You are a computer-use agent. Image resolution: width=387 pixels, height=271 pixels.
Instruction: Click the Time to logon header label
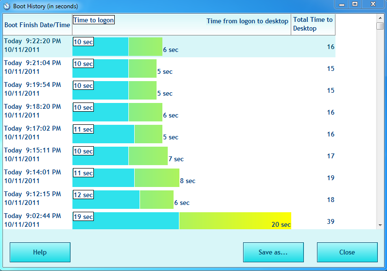click(94, 20)
